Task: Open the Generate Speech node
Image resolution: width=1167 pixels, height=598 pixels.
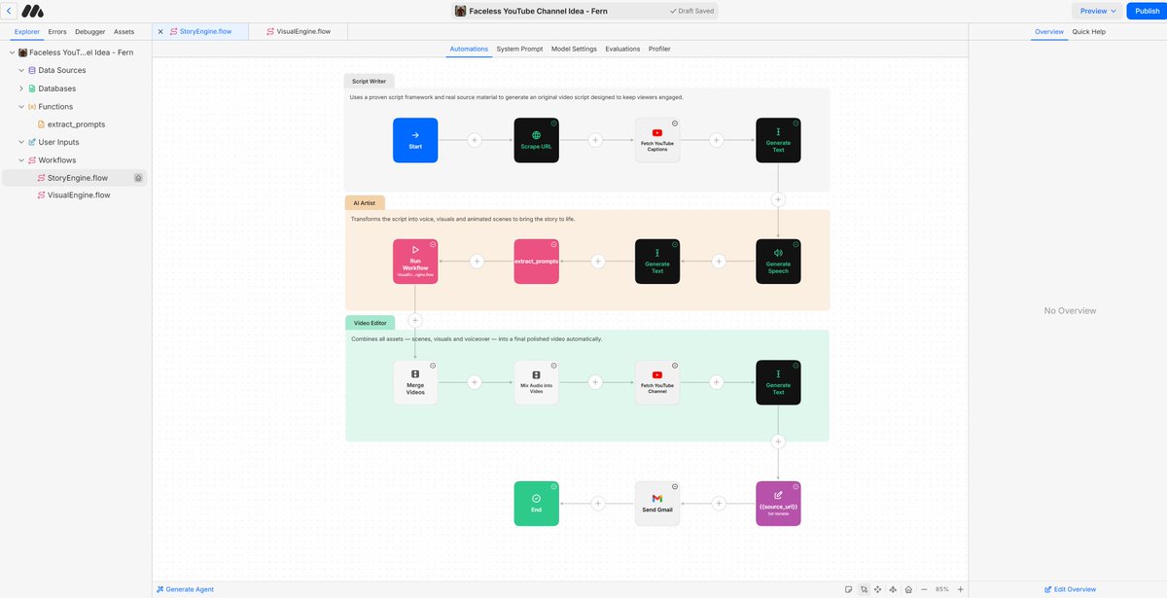Action: (x=778, y=262)
